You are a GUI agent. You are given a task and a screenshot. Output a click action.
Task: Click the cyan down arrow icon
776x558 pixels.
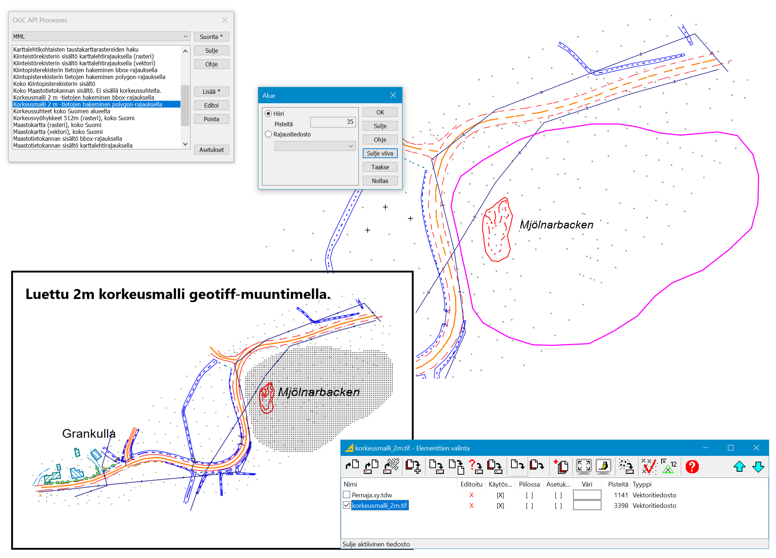758,467
